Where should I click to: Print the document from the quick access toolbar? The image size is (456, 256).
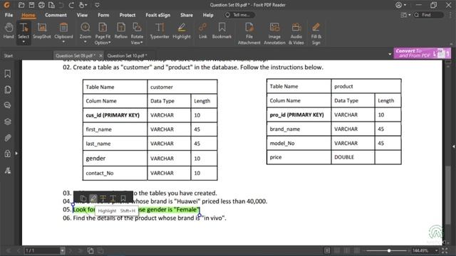[x=41, y=5]
